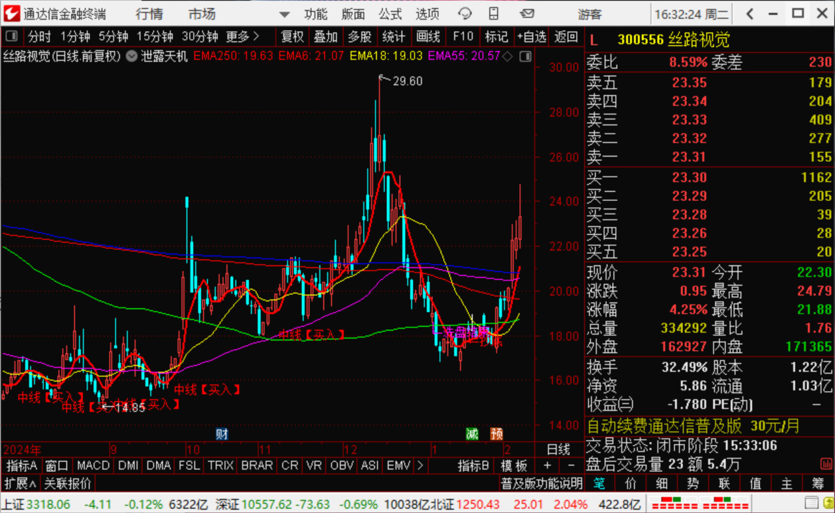The image size is (835, 513).
Task: Click the 返回 button
Action: (x=566, y=37)
